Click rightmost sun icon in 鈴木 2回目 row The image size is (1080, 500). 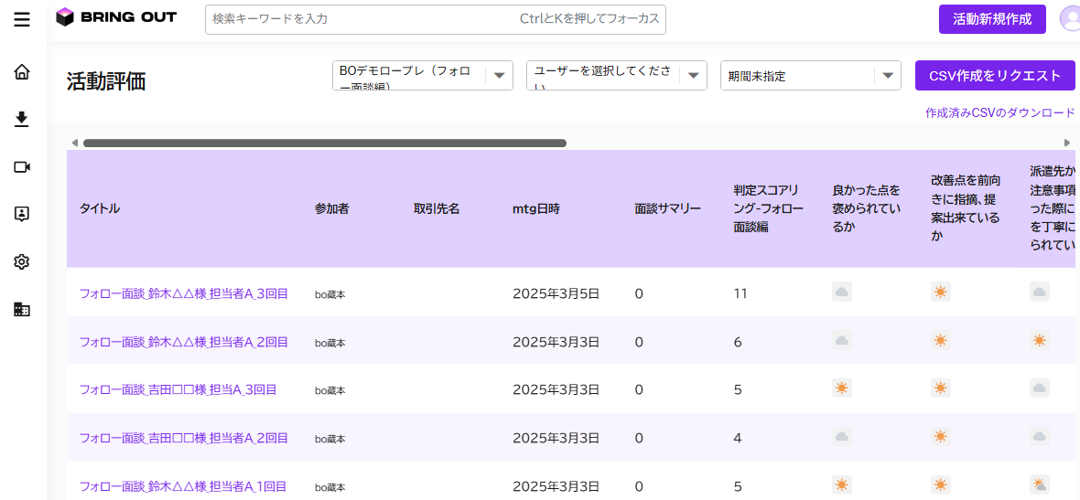pyautogui.click(x=1040, y=340)
